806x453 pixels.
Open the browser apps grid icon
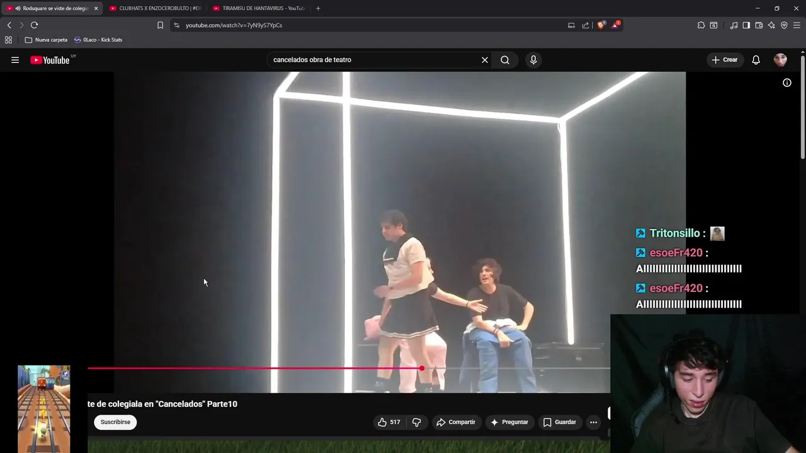tap(8, 40)
